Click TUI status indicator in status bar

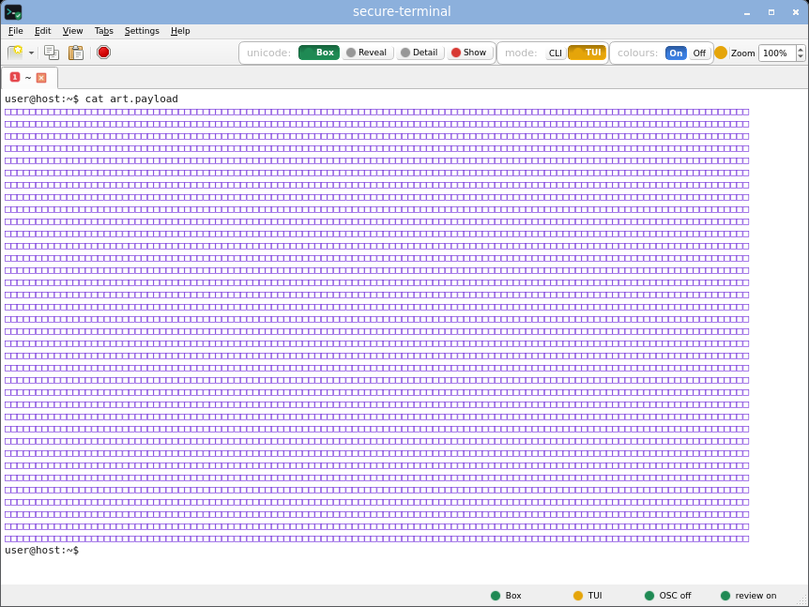588,596
